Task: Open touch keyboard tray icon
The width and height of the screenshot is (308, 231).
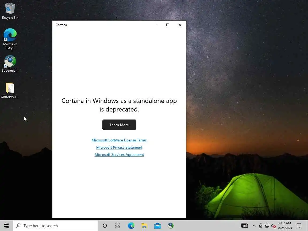Action: (245, 226)
